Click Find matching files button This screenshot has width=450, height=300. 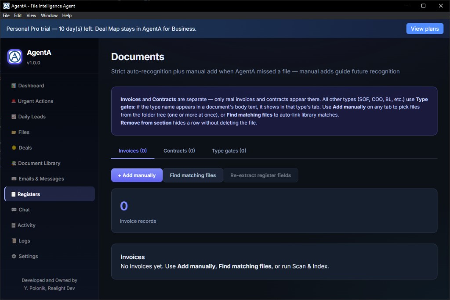(193, 175)
